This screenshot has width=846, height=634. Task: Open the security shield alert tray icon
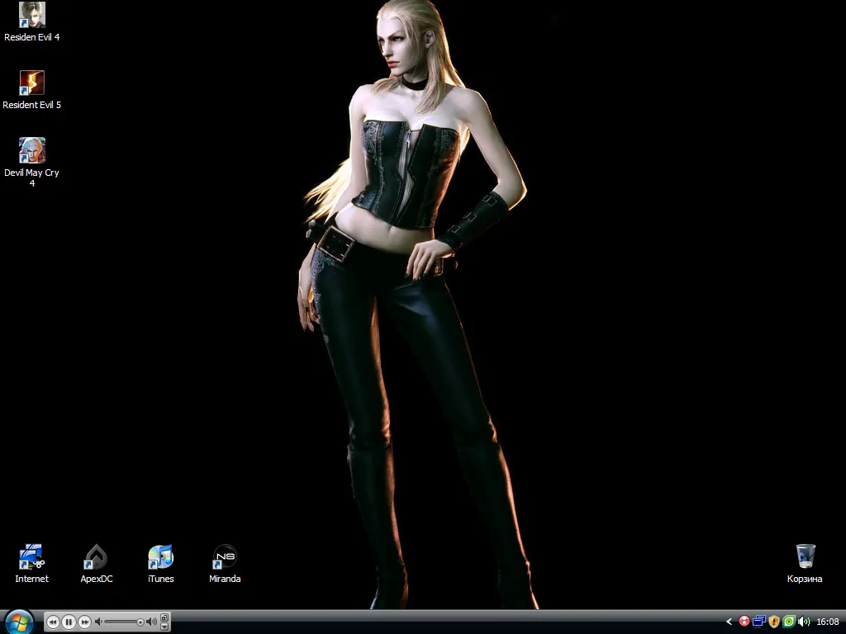tap(773, 622)
